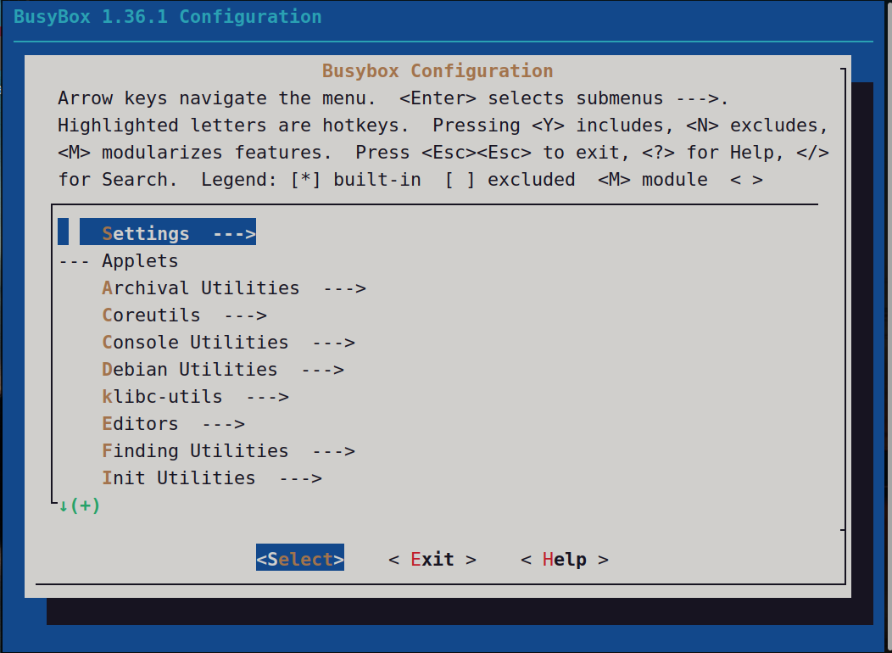This screenshot has width=892, height=653.
Task: Click the BusyBox 1.36.1 Configuration header
Action: (168, 17)
